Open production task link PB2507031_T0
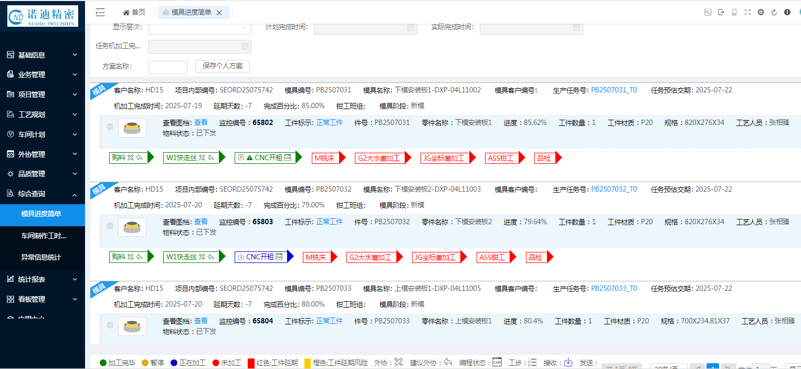Viewport: 801px width, 369px height. [x=614, y=90]
